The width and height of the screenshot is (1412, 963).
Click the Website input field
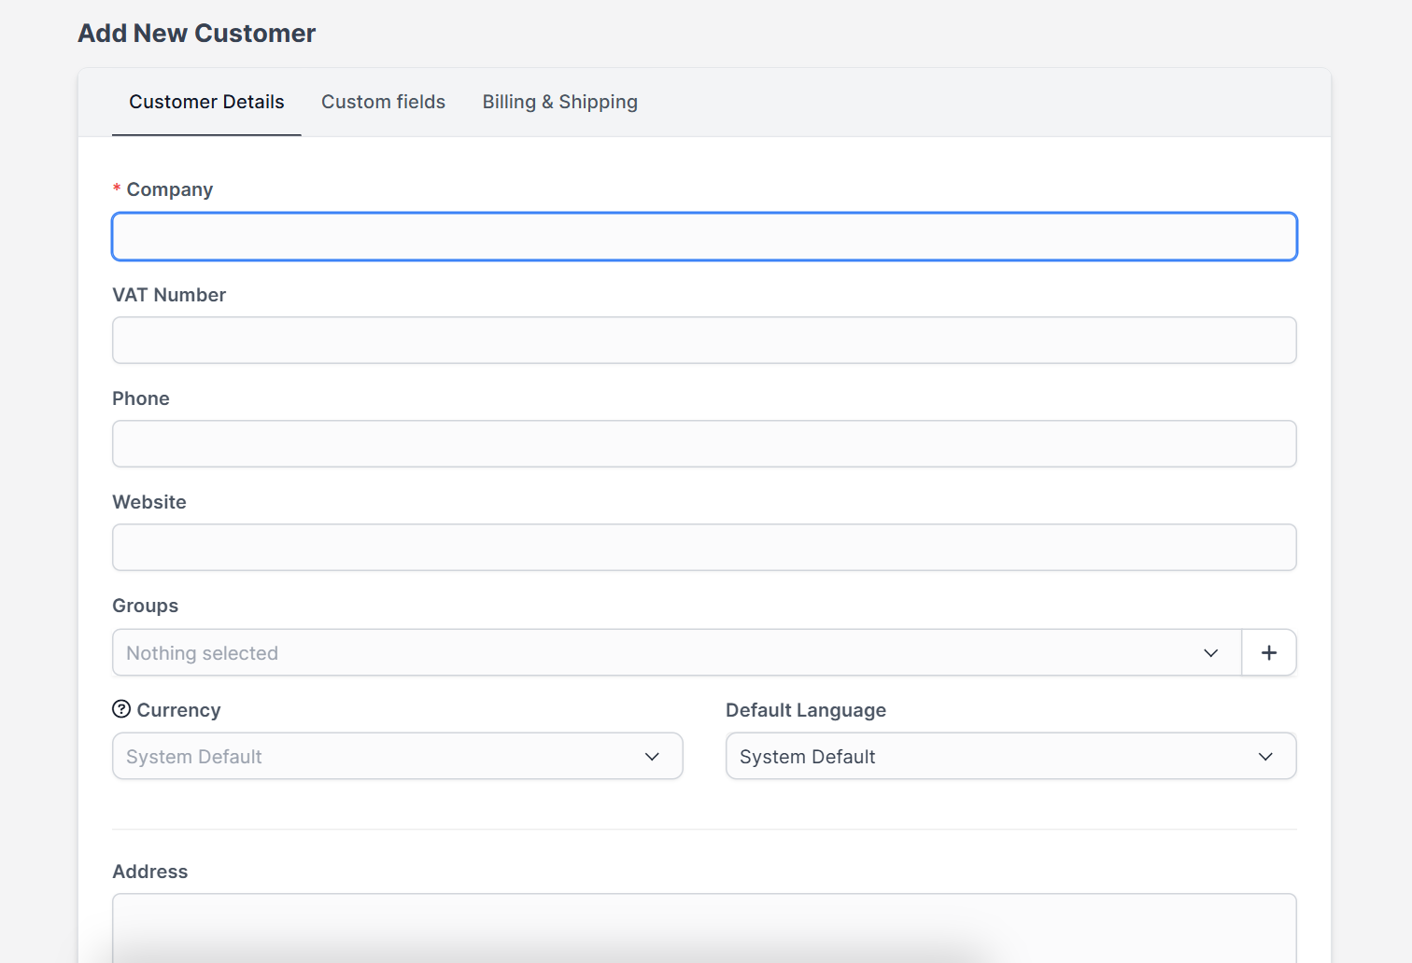click(x=704, y=547)
